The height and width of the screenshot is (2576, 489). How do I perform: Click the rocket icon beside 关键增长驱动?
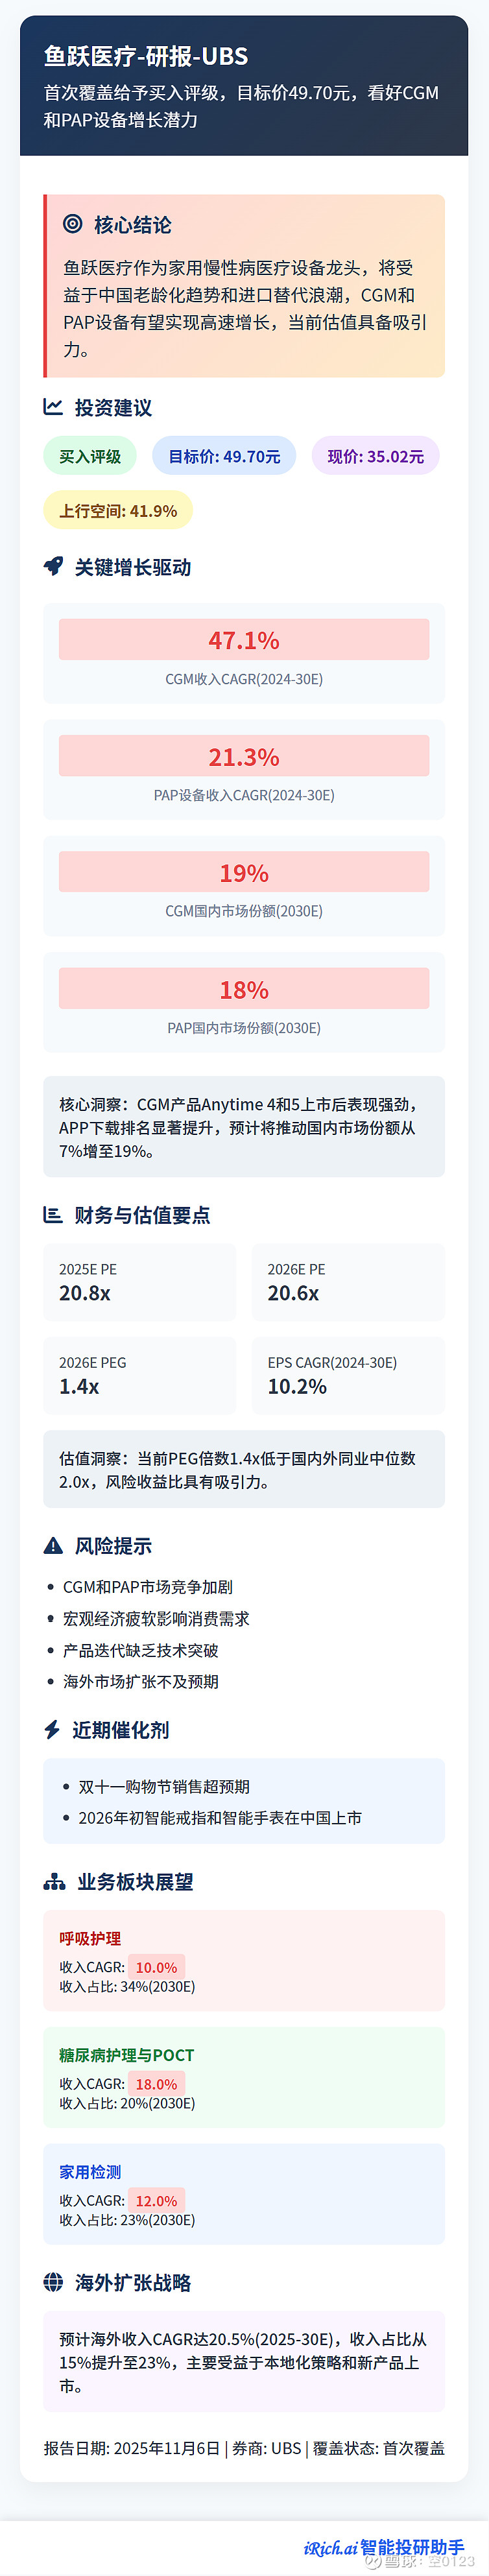click(53, 567)
